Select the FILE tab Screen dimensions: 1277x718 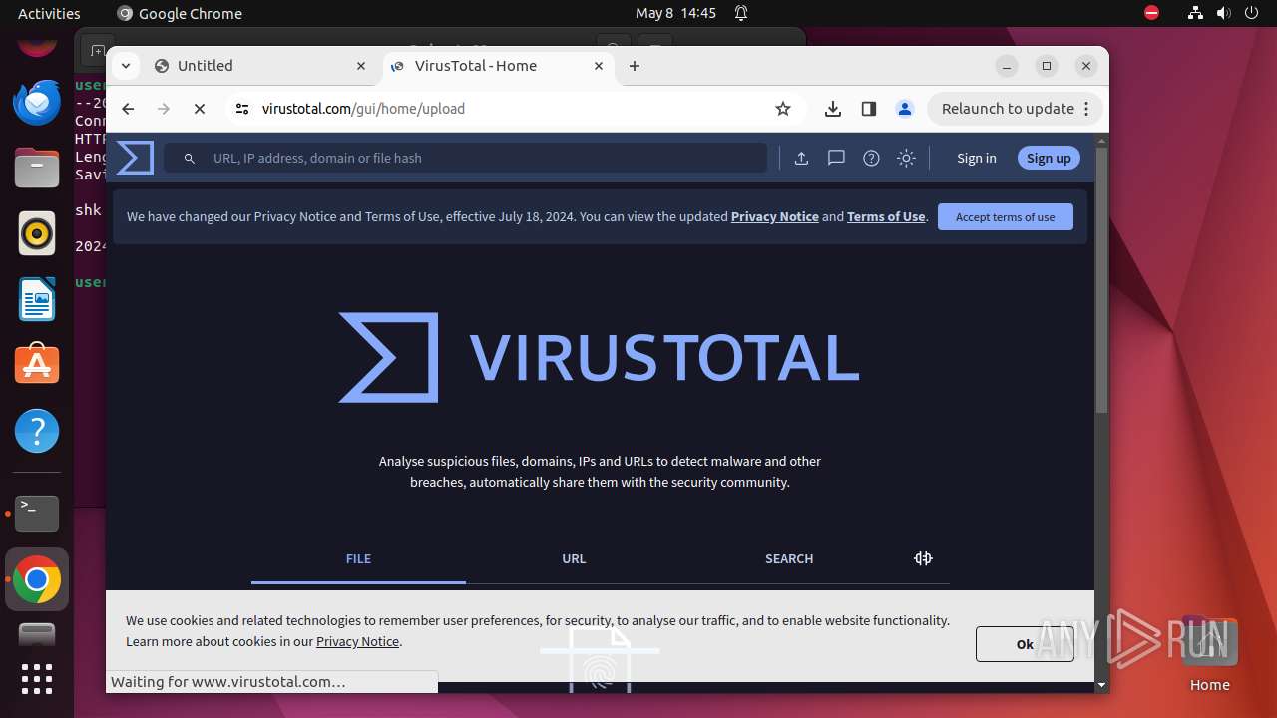click(358, 558)
